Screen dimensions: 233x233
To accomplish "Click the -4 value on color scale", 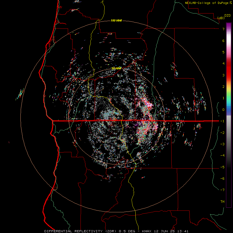I will click(222, 156).
